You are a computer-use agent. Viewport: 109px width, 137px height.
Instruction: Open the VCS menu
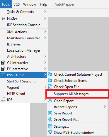(16, 4)
